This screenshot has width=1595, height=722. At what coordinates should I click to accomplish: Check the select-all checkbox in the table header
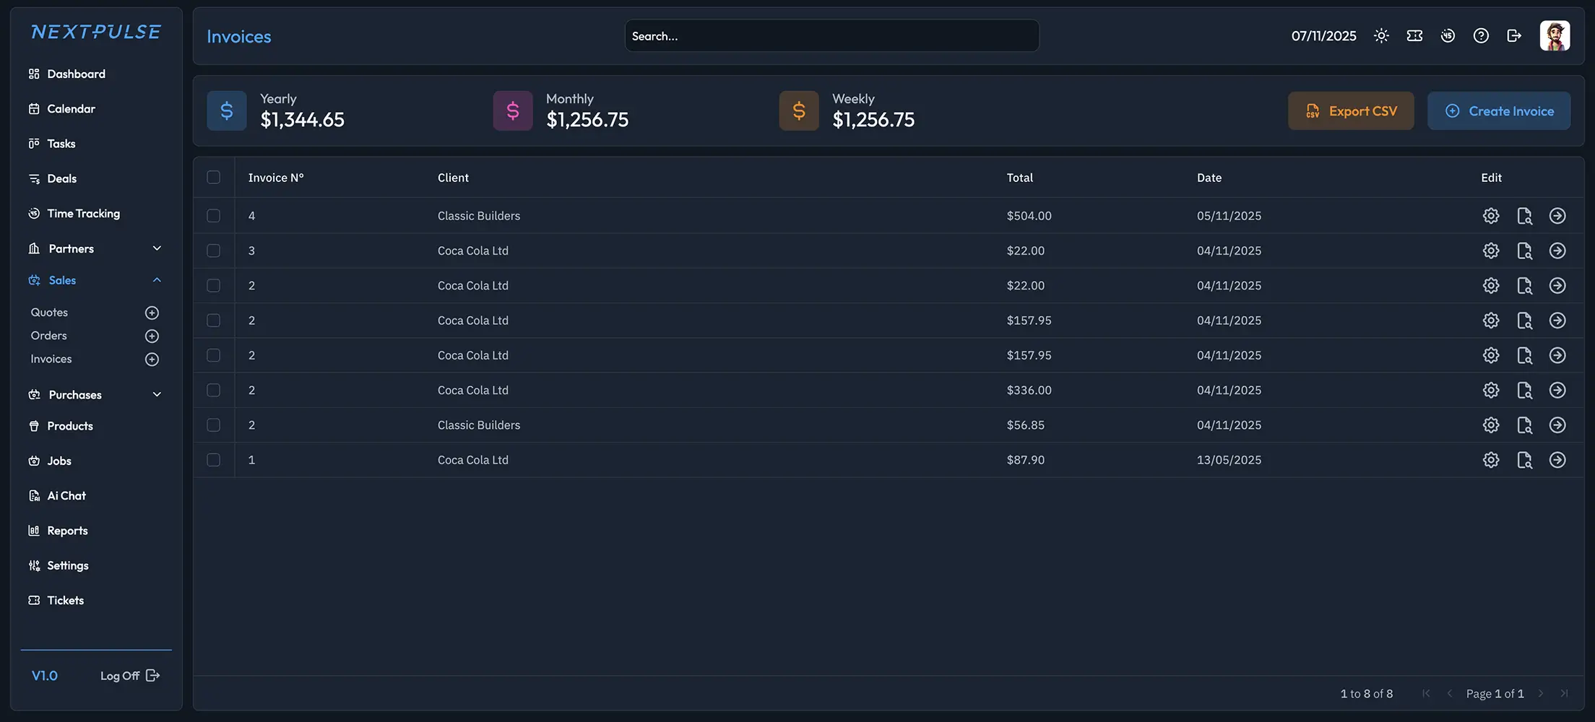(x=213, y=176)
